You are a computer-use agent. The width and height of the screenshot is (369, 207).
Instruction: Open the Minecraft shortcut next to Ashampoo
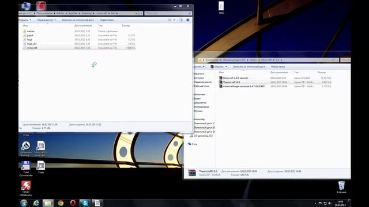coord(41,149)
